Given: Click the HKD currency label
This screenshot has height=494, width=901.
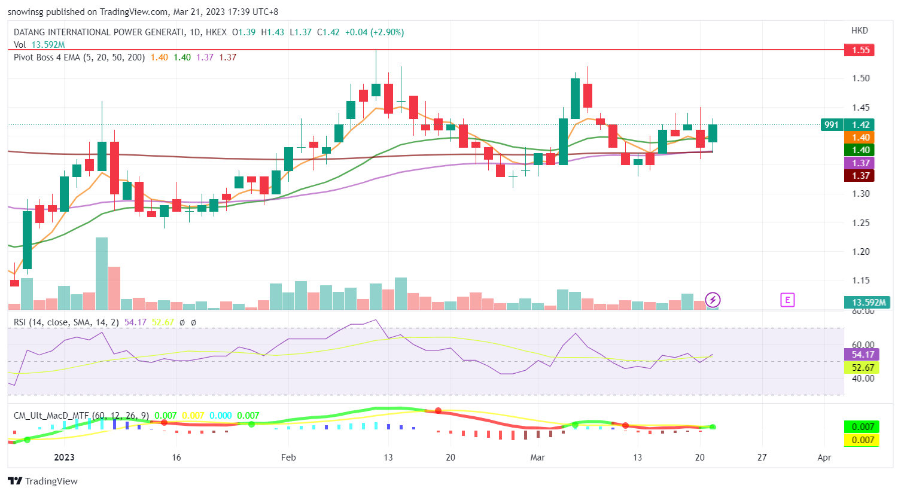Looking at the screenshot, I should [x=860, y=31].
